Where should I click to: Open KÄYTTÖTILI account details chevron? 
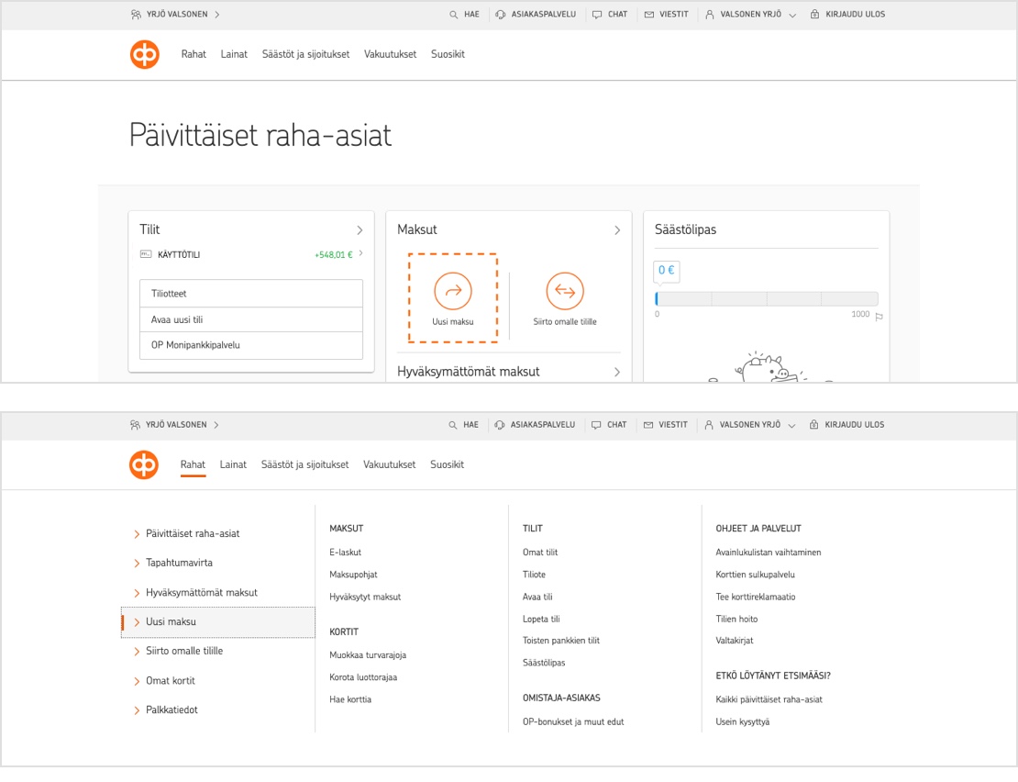[x=360, y=253]
